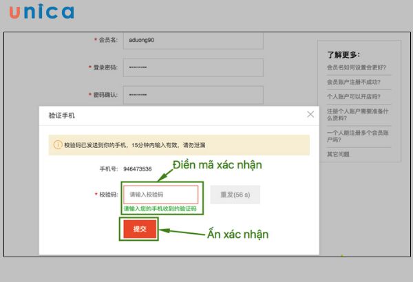Viewport: 413px width, 282px height.
Task: Click the 了解更多 sidebar heading
Action: [x=343, y=54]
